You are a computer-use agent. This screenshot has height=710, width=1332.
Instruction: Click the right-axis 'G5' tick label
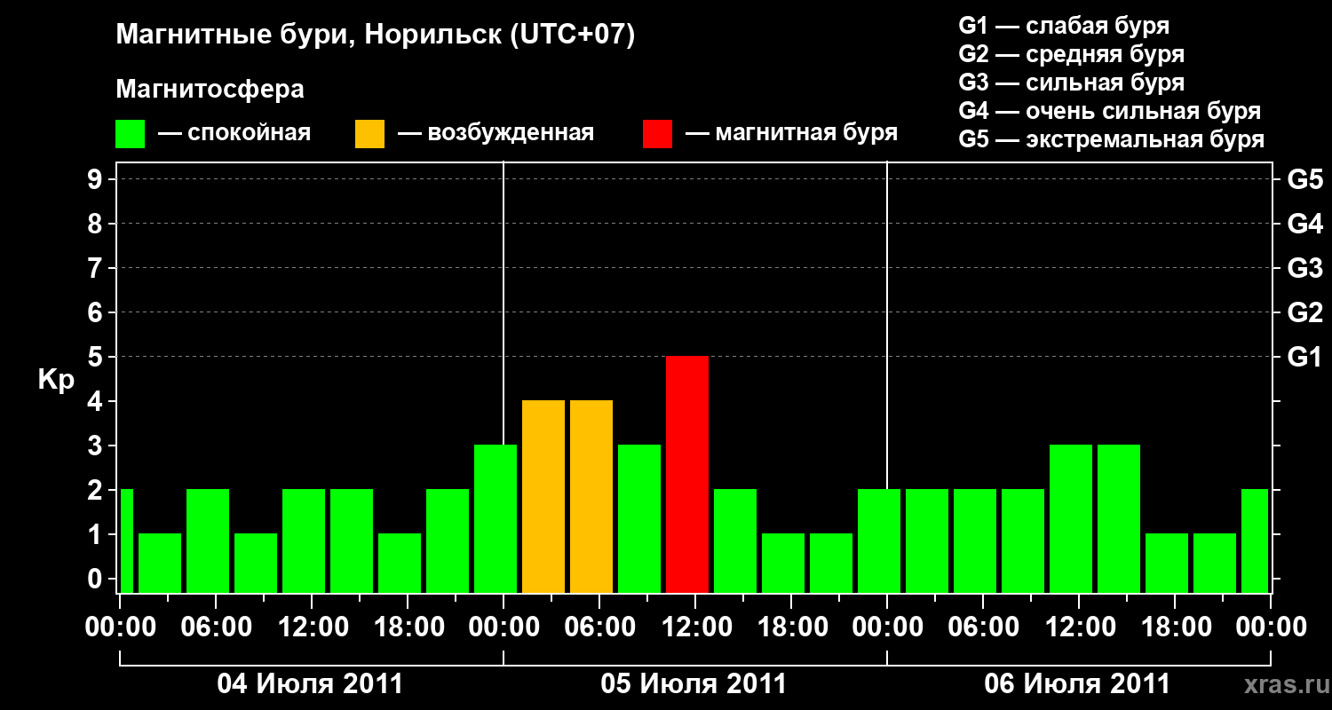point(1305,179)
